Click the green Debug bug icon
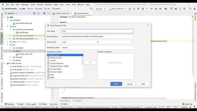This screenshot has width=197, height=111. (143, 9)
